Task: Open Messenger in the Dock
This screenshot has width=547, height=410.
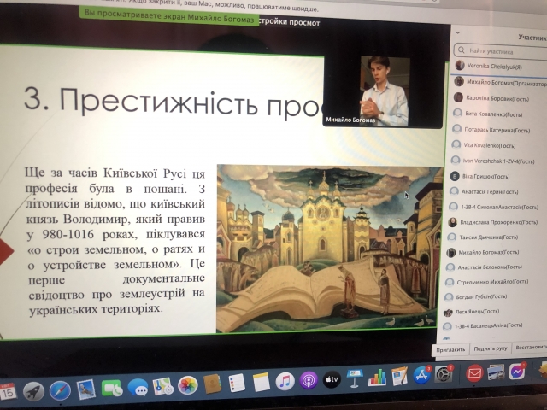Action: pos(517,371)
